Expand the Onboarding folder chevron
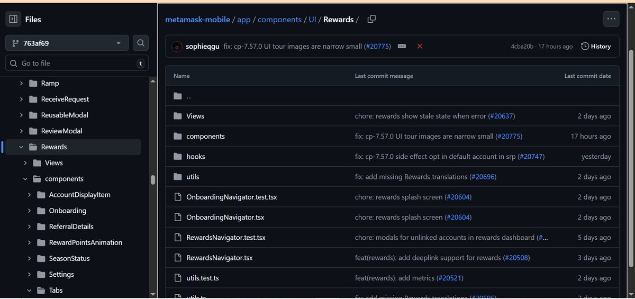The height and width of the screenshot is (299, 635). (30, 211)
